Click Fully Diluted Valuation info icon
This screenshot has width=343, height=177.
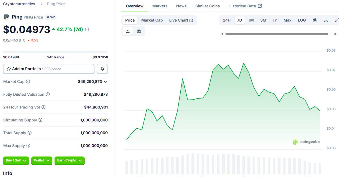tap(48, 94)
